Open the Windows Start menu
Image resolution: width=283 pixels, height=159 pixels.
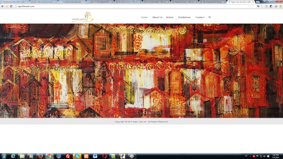click(x=4, y=156)
